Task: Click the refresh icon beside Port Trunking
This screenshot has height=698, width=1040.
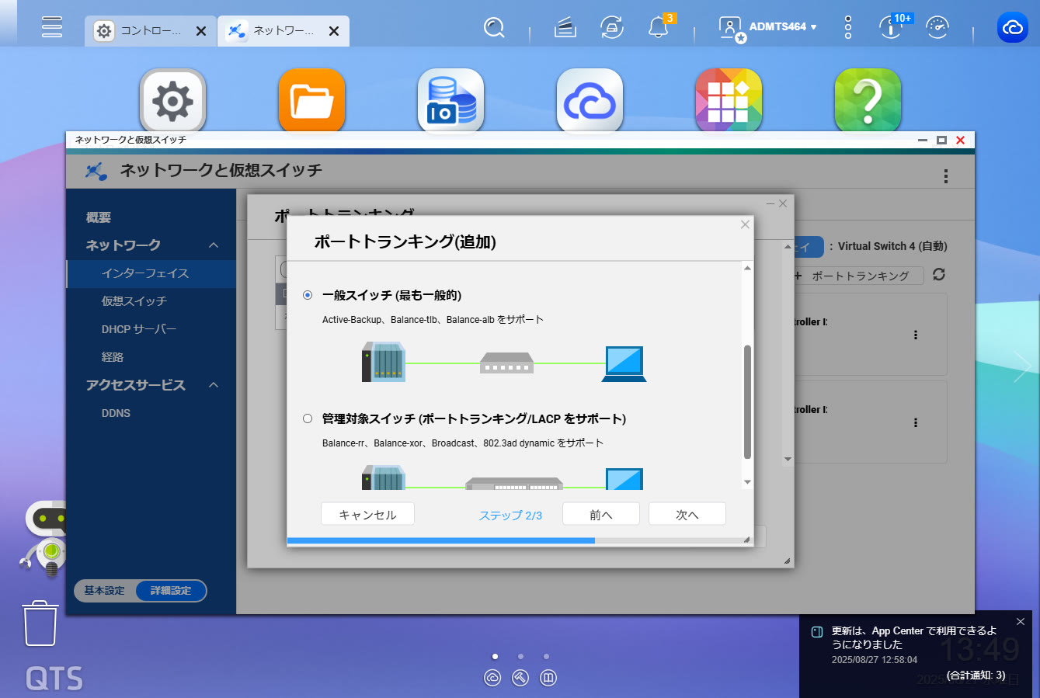Action: (939, 275)
